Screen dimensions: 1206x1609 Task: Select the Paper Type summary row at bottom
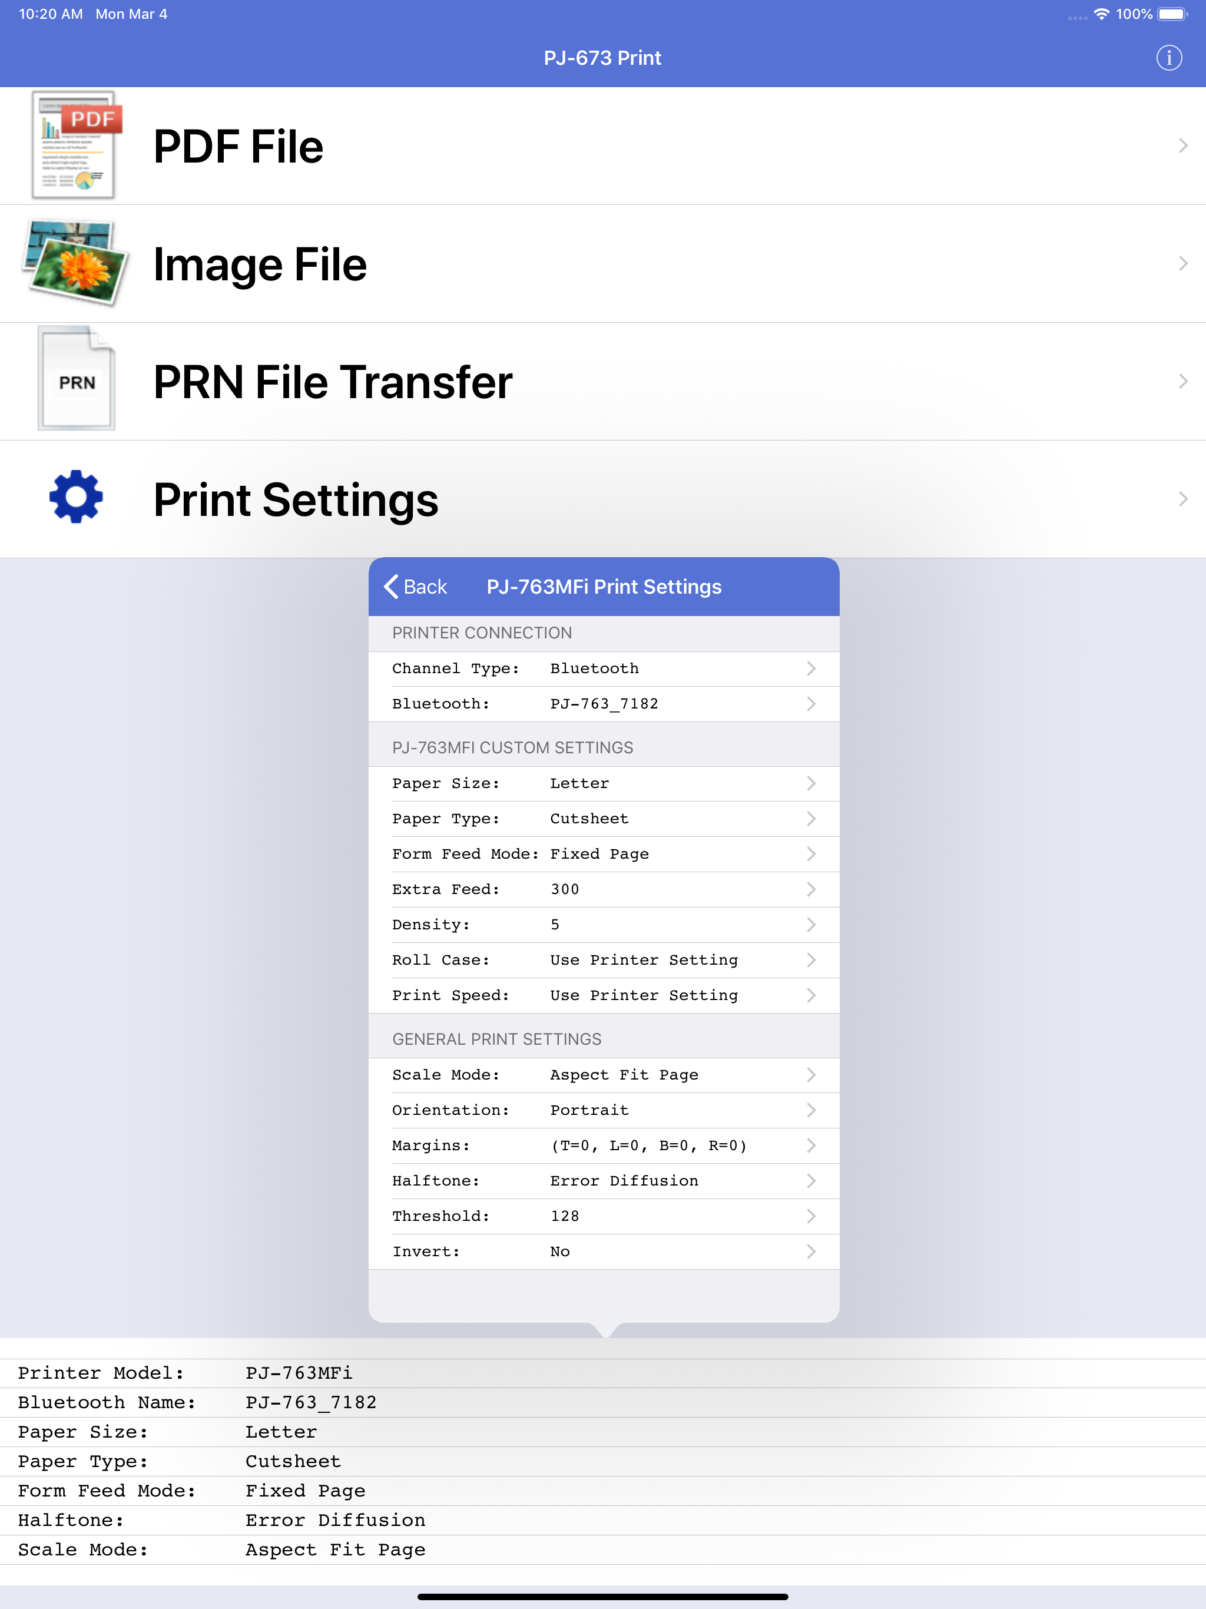tap(603, 1462)
